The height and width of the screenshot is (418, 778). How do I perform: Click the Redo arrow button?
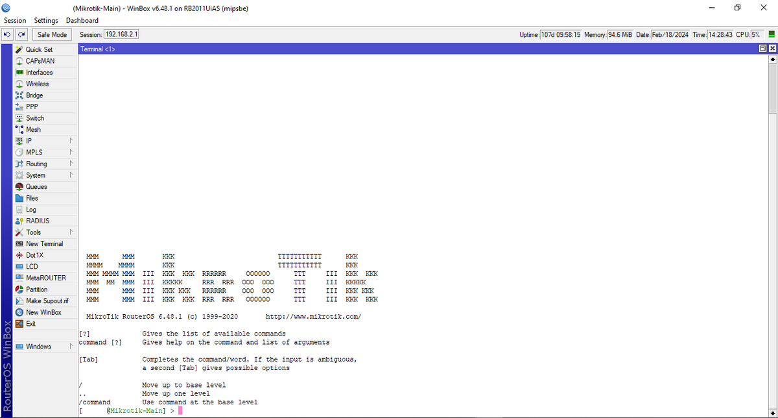tap(22, 34)
